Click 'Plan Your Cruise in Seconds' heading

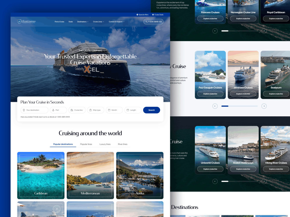42,102
